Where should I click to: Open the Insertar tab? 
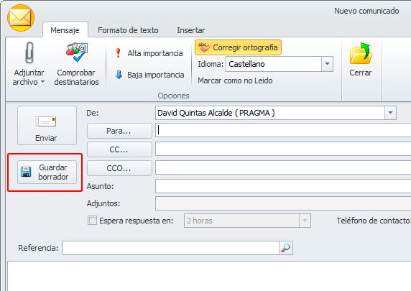(x=191, y=30)
